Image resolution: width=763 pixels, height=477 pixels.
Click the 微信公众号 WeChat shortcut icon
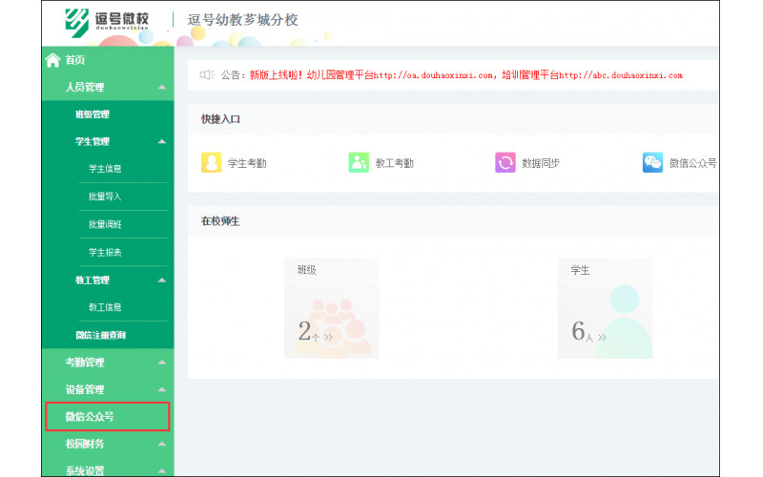click(652, 162)
